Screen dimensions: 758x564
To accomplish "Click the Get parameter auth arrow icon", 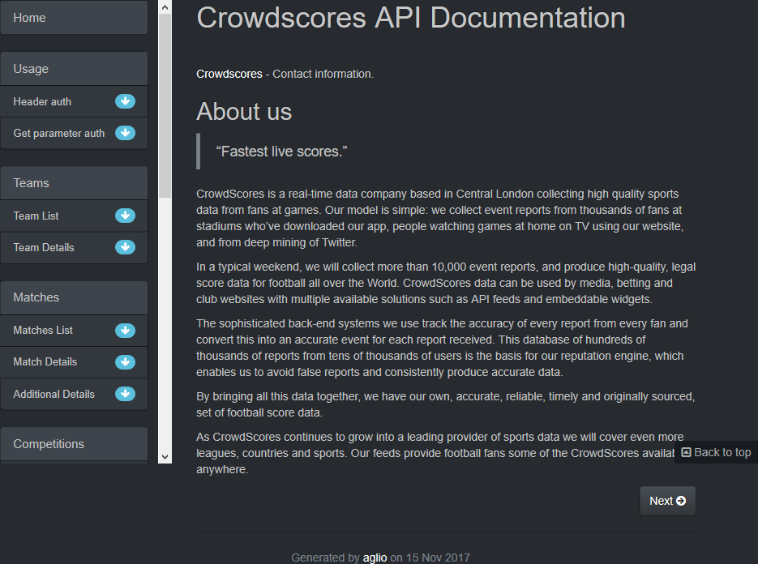I will [x=125, y=133].
